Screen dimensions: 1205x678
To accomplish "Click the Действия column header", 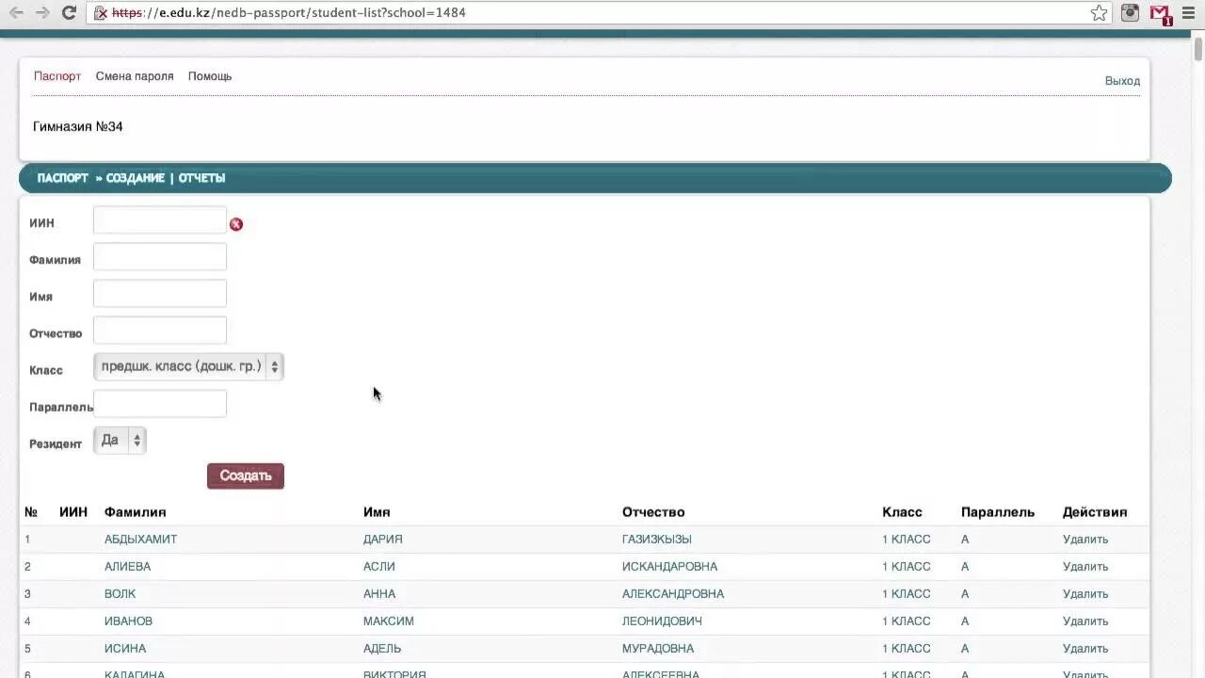I will pyautogui.click(x=1095, y=512).
